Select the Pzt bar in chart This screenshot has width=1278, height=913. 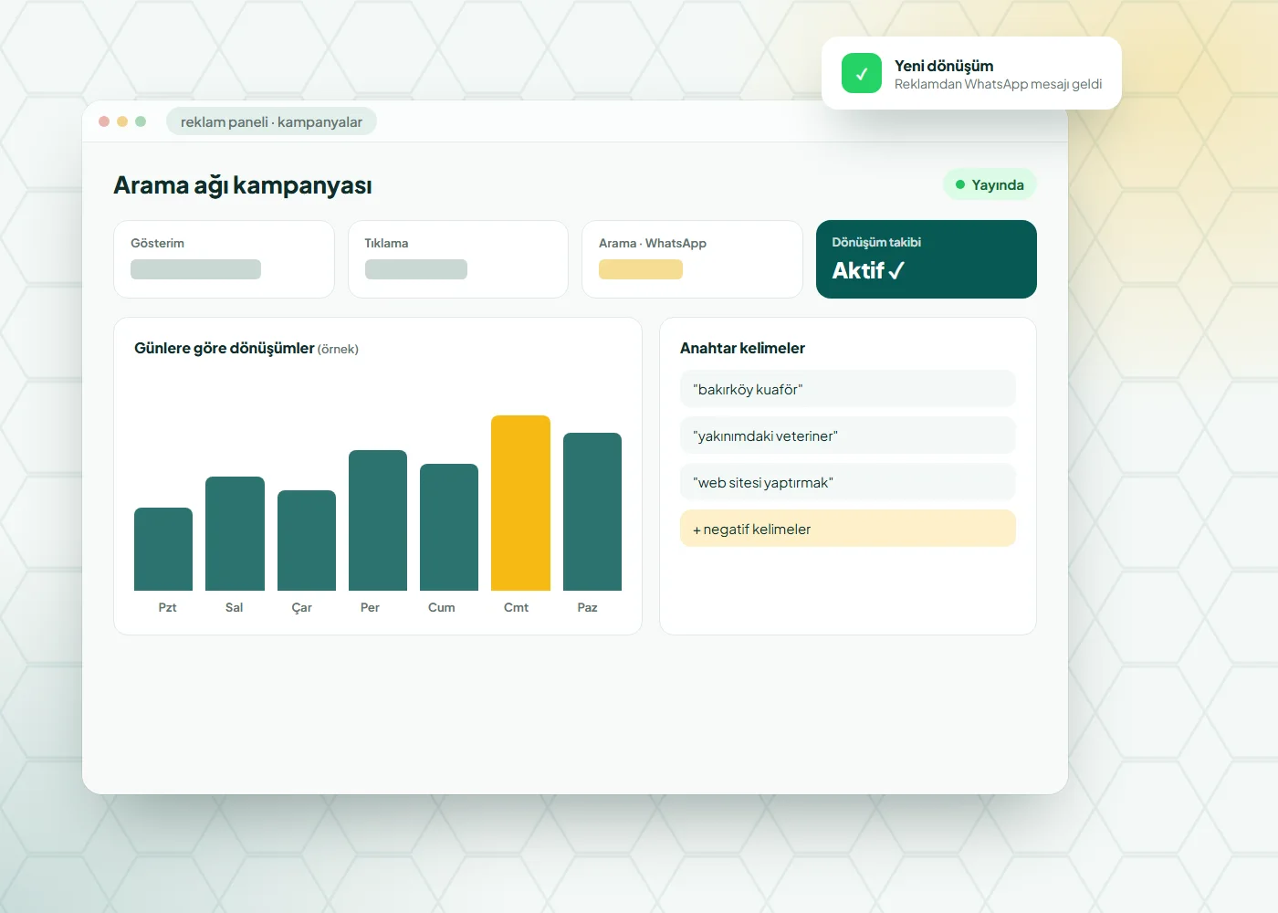tap(163, 549)
